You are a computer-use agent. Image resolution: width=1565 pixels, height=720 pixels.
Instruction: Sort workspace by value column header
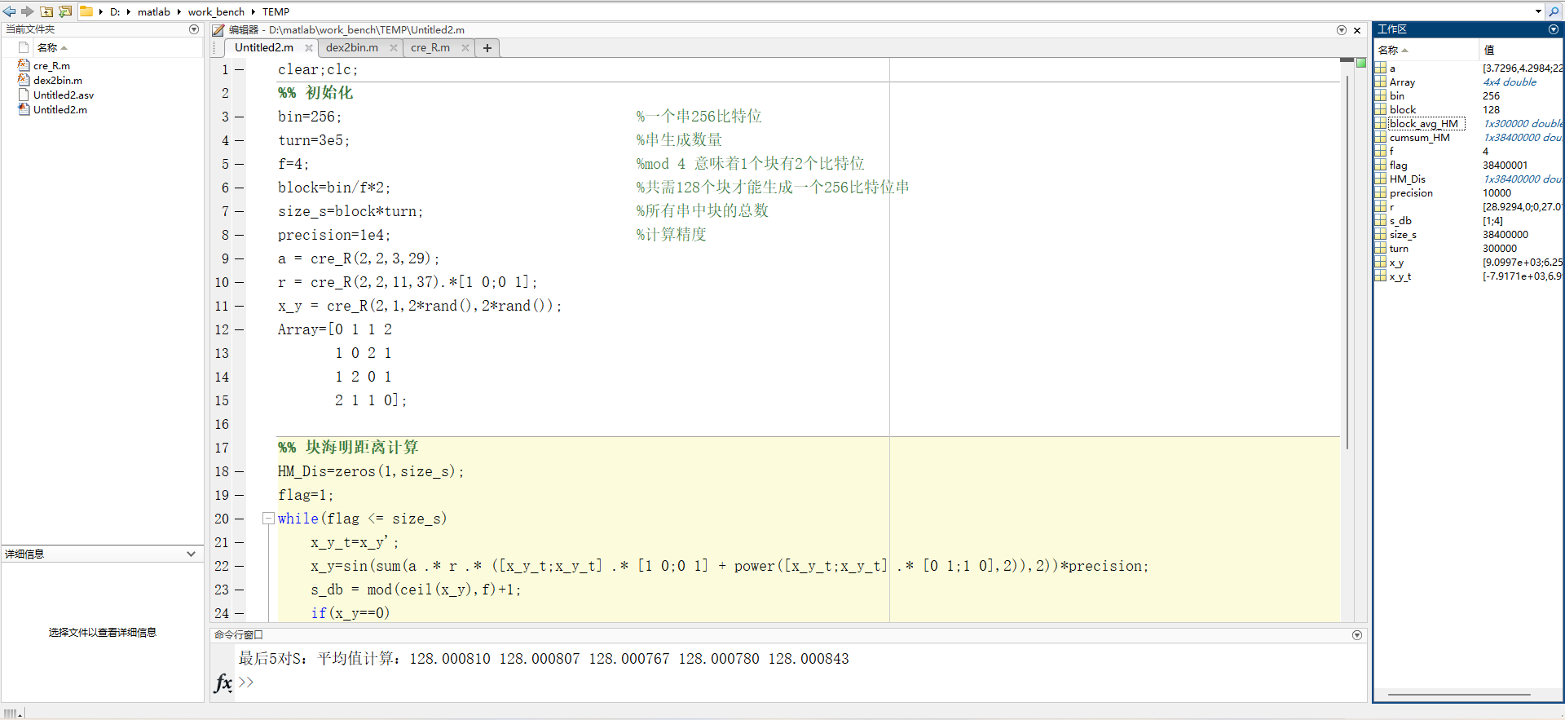1521,50
